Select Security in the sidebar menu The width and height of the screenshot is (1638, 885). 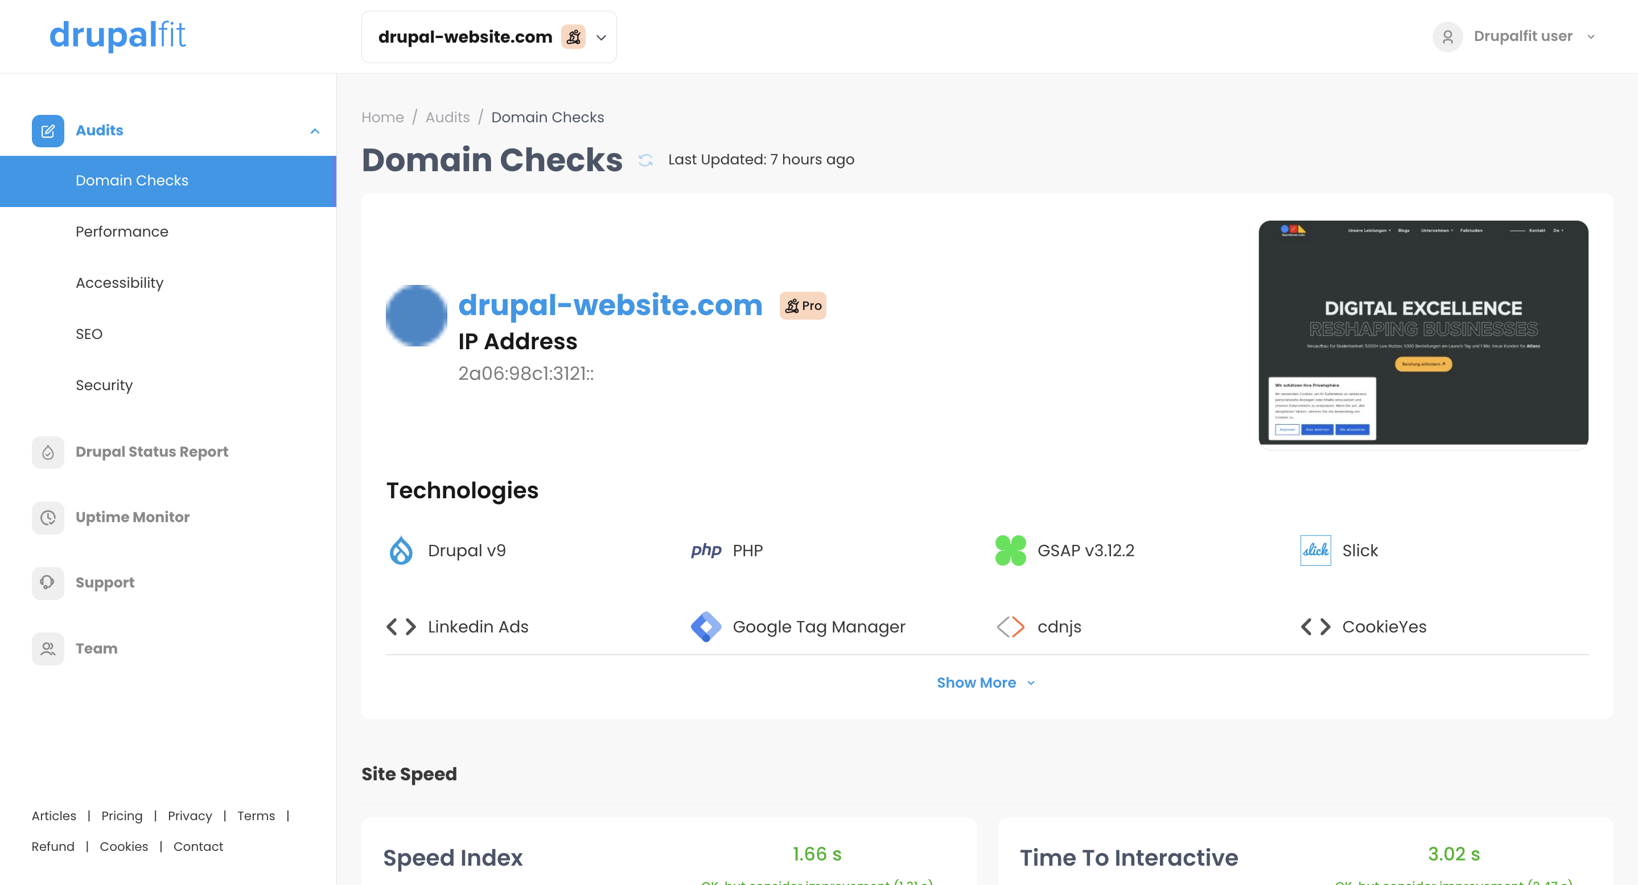[x=104, y=386]
